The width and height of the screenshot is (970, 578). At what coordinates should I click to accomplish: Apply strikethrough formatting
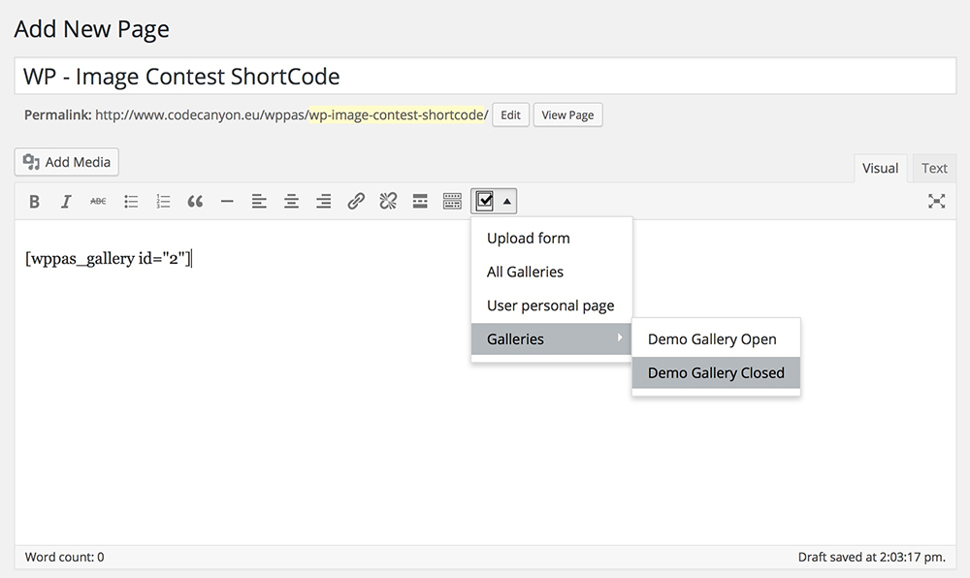98,202
